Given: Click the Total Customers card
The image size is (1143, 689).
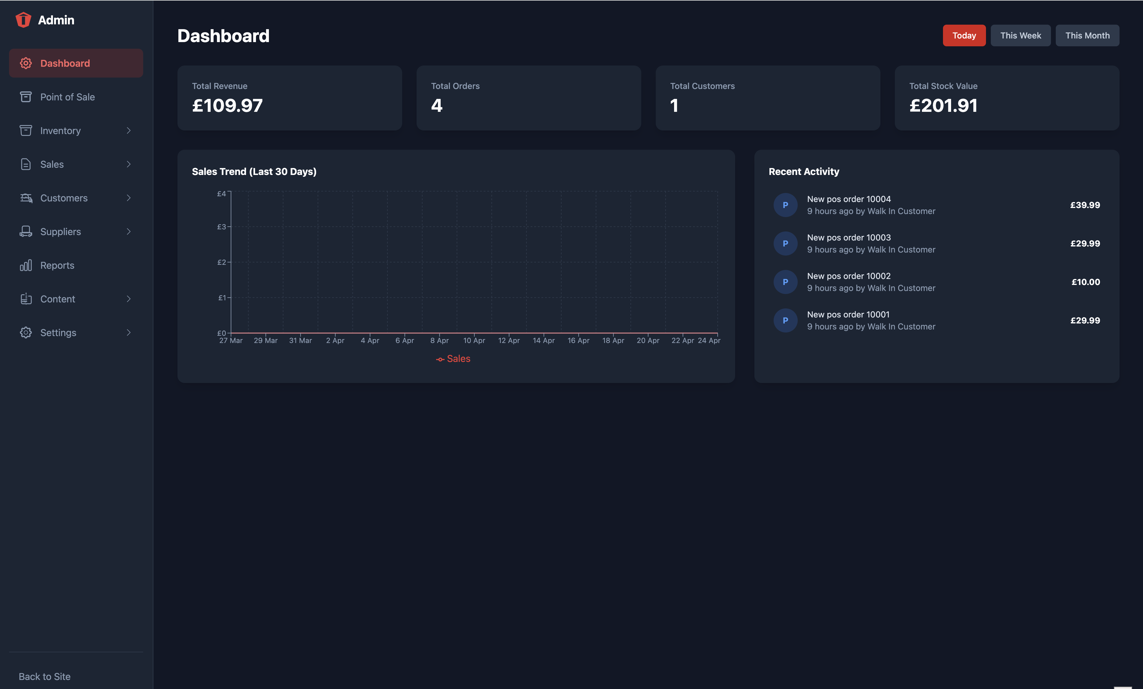Looking at the screenshot, I should click(x=768, y=98).
